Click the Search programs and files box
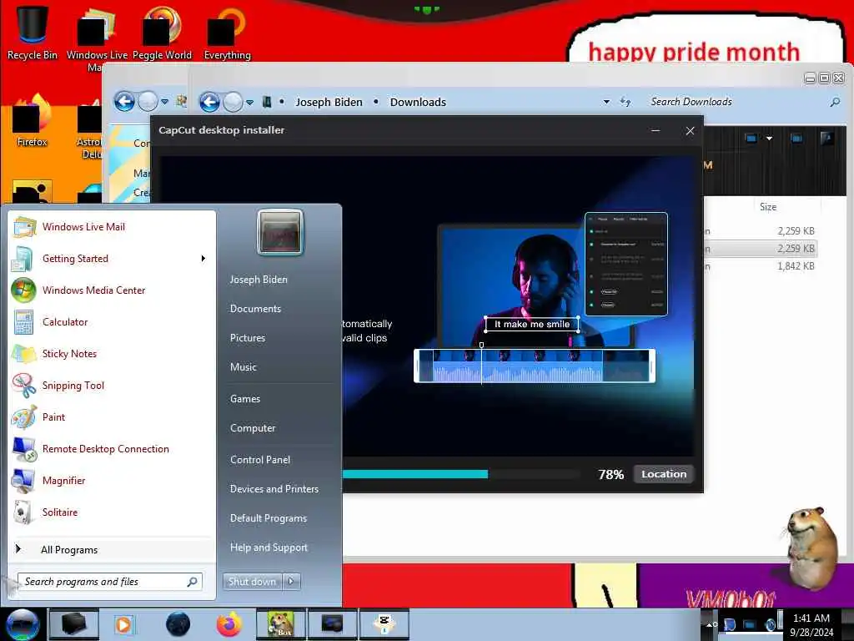854x641 pixels. pos(110,582)
